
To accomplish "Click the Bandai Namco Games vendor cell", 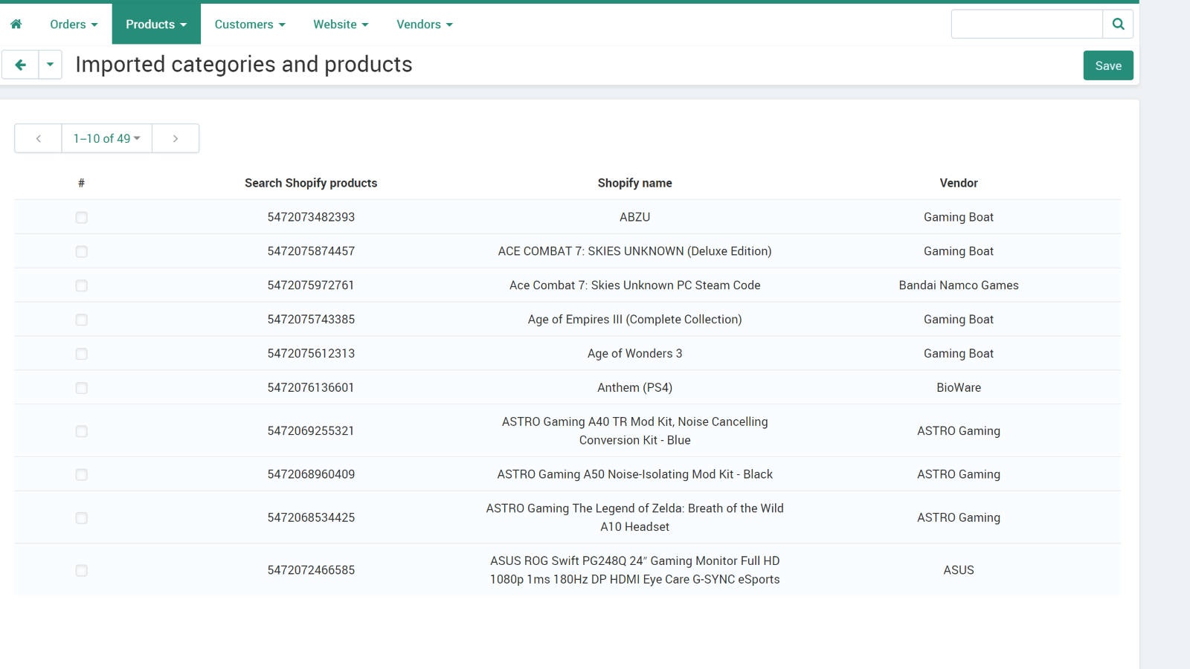I will coord(959,285).
